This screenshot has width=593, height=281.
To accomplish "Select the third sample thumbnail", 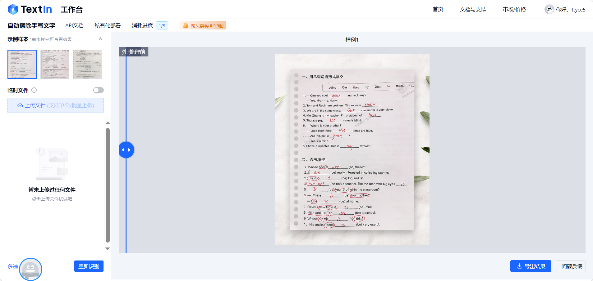I will [x=88, y=64].
